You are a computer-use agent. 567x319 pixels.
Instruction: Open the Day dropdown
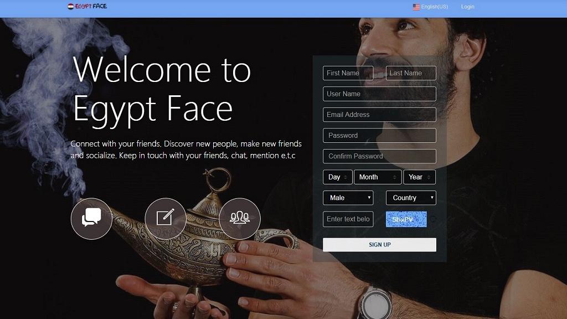tap(337, 177)
